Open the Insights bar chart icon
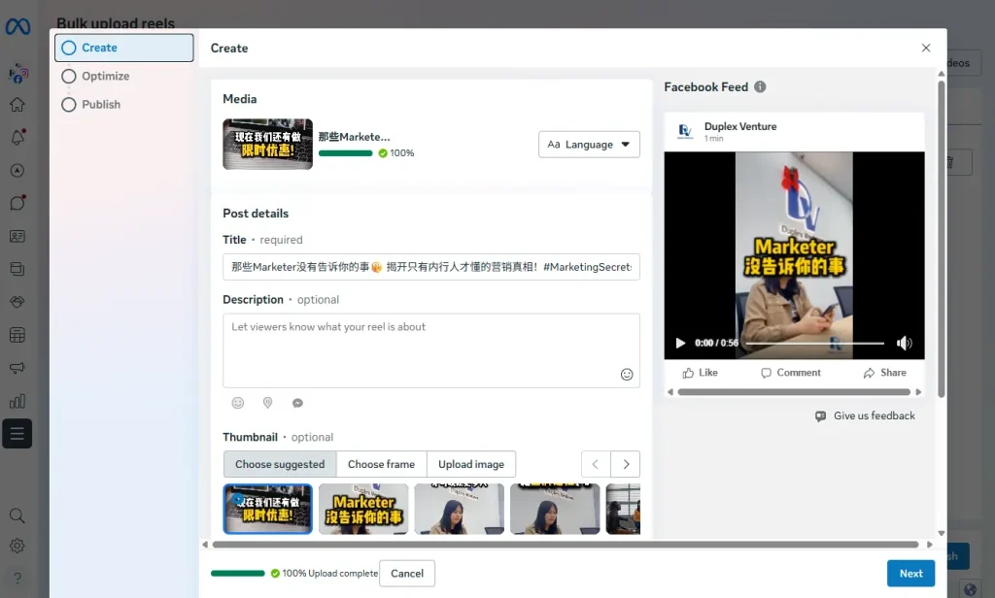The width and height of the screenshot is (995, 598). pos(17,401)
